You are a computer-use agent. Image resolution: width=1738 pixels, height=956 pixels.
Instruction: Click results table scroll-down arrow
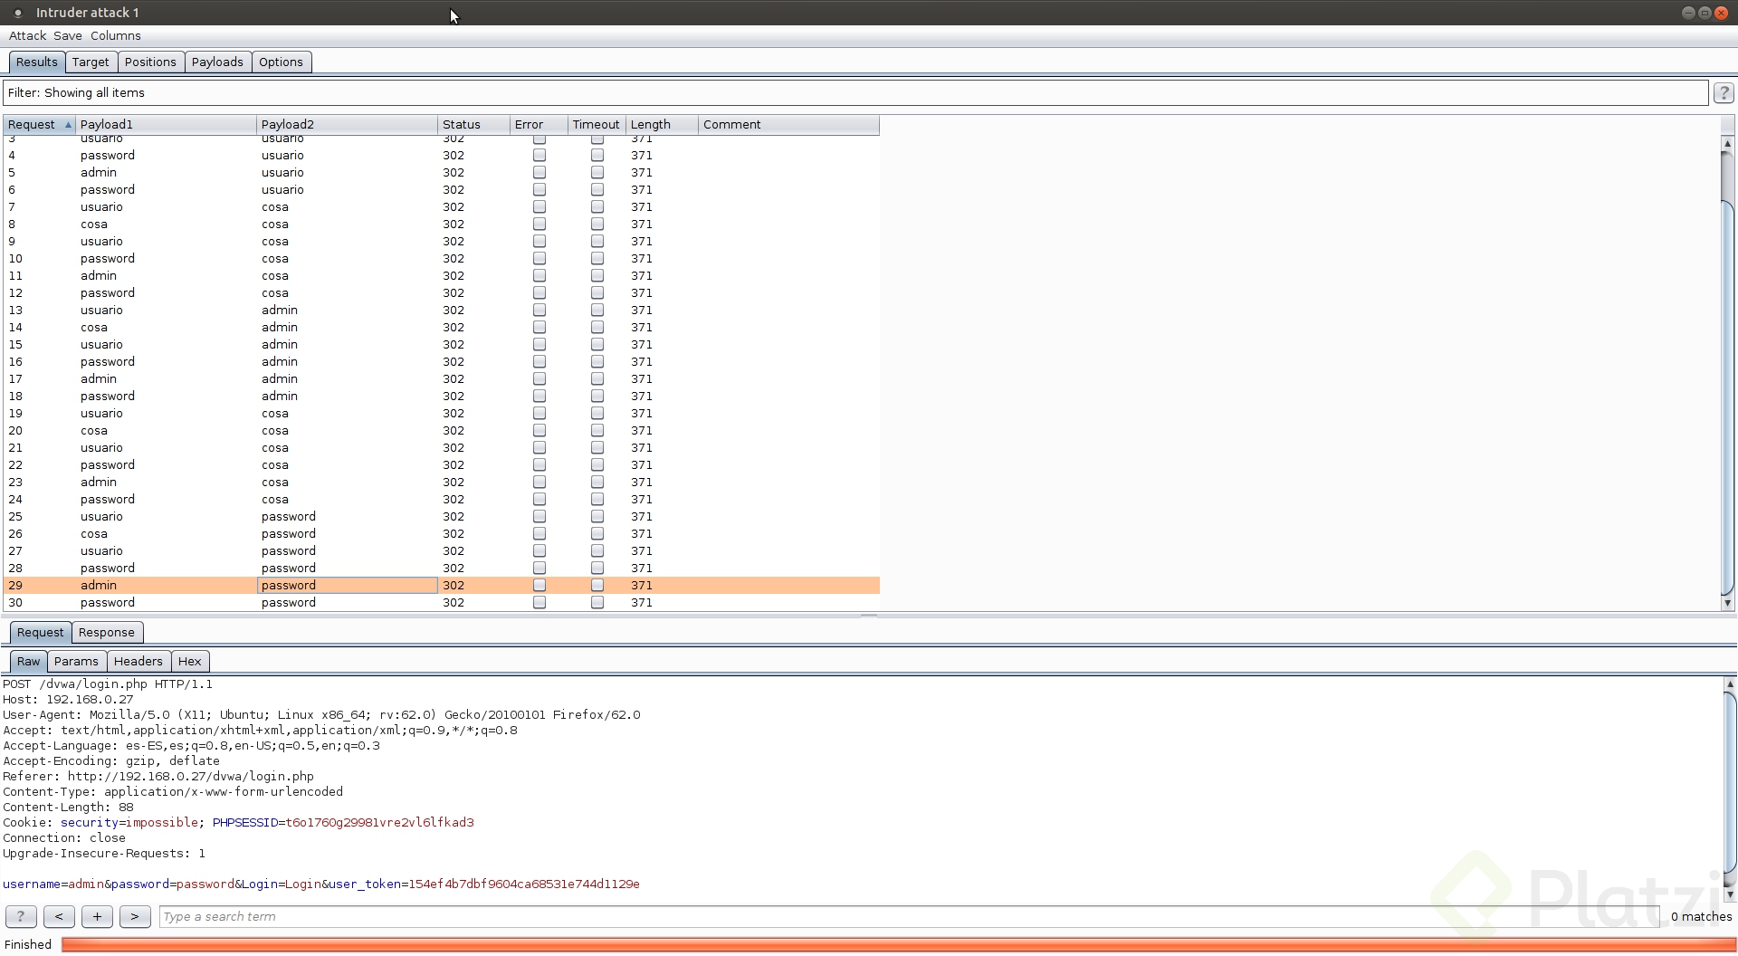pyautogui.click(x=1727, y=603)
